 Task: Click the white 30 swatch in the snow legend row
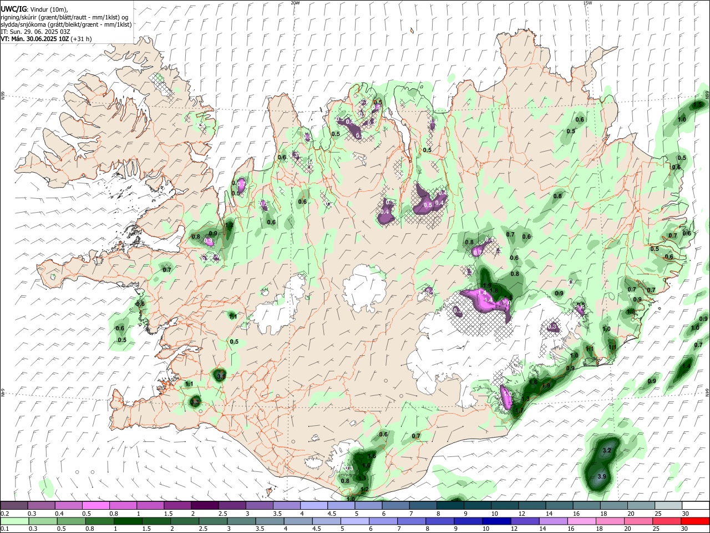(x=696, y=506)
